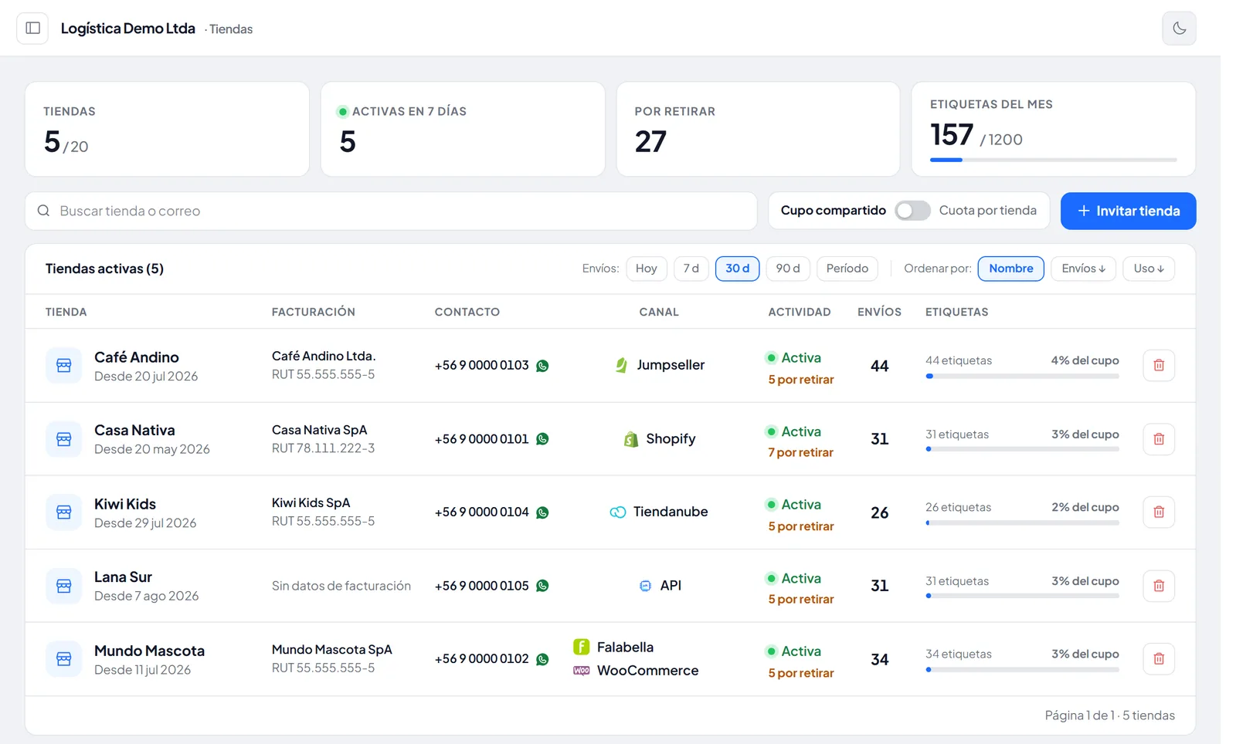Click the Casa Nativa store icon
Image resolution: width=1236 pixels, height=744 pixels.
pyautogui.click(x=64, y=439)
